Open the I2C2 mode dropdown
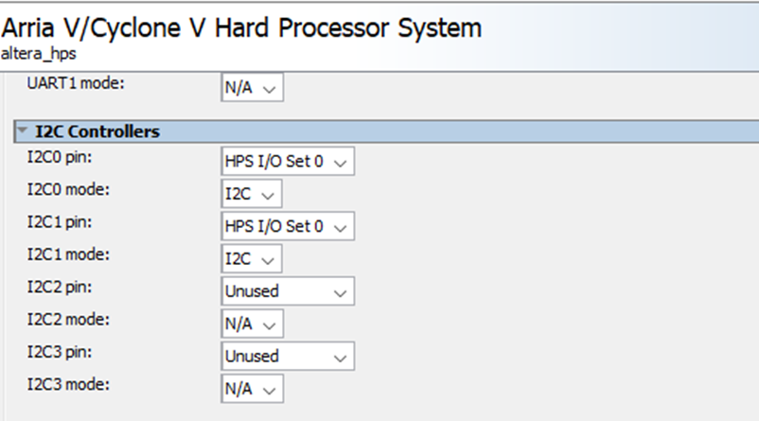 (252, 325)
